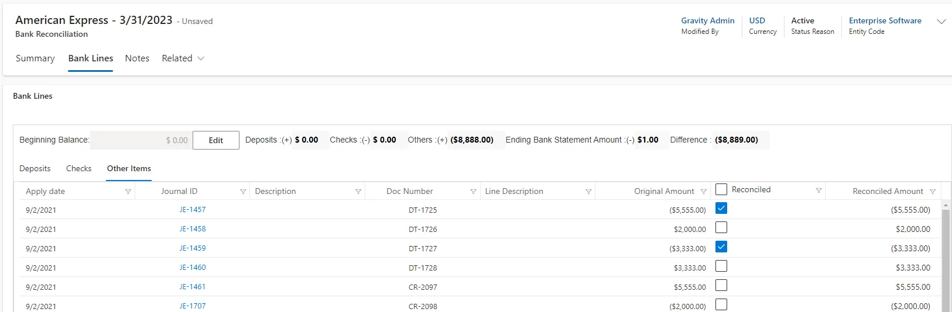952x312 pixels.
Task: Click the American Express record title
Action: coord(94,20)
